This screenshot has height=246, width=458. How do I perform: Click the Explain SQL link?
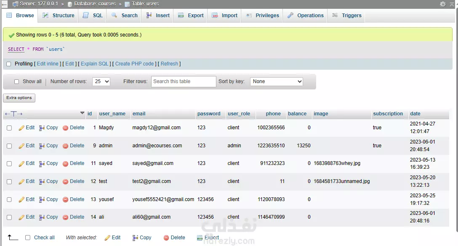click(x=95, y=64)
